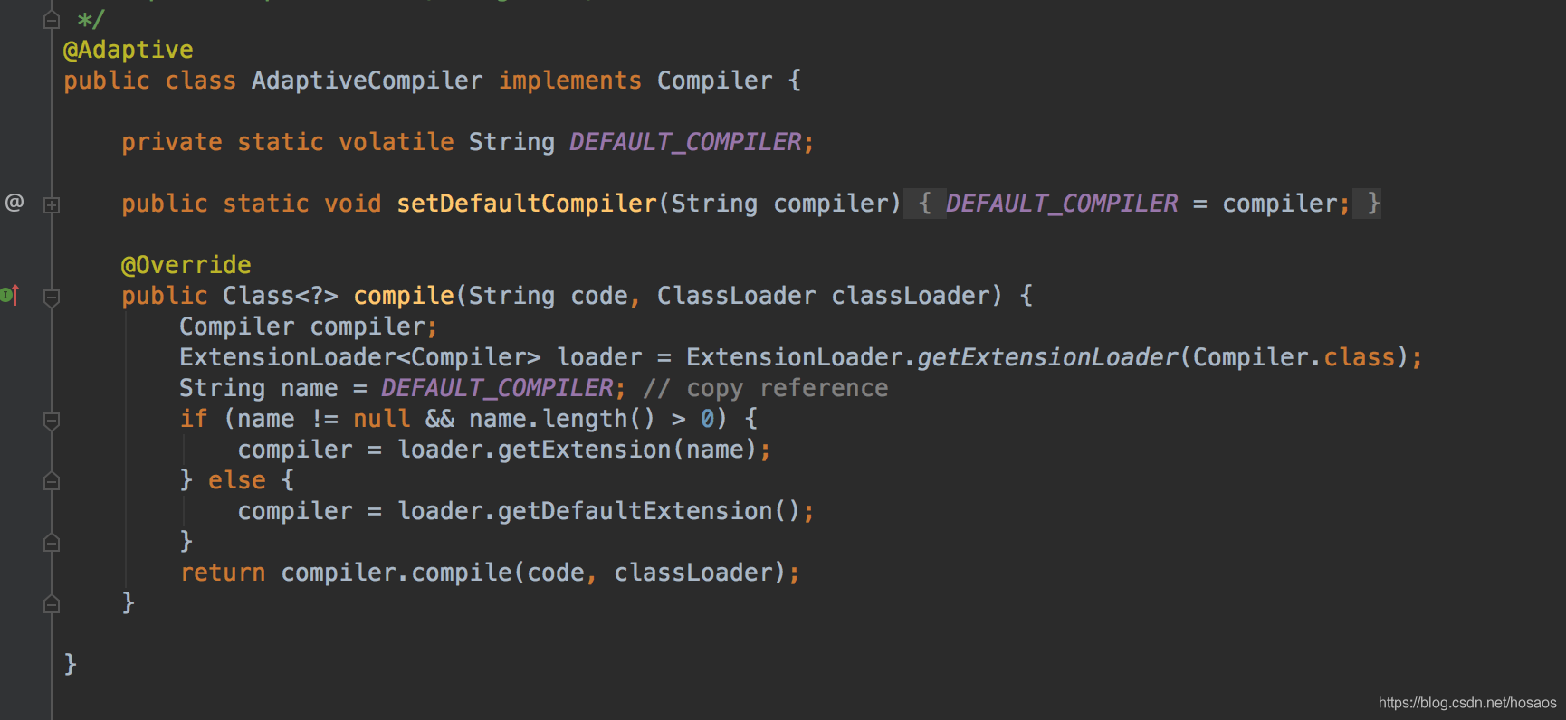Click the getExtensionLoader method call

pyautogui.click(x=1047, y=357)
